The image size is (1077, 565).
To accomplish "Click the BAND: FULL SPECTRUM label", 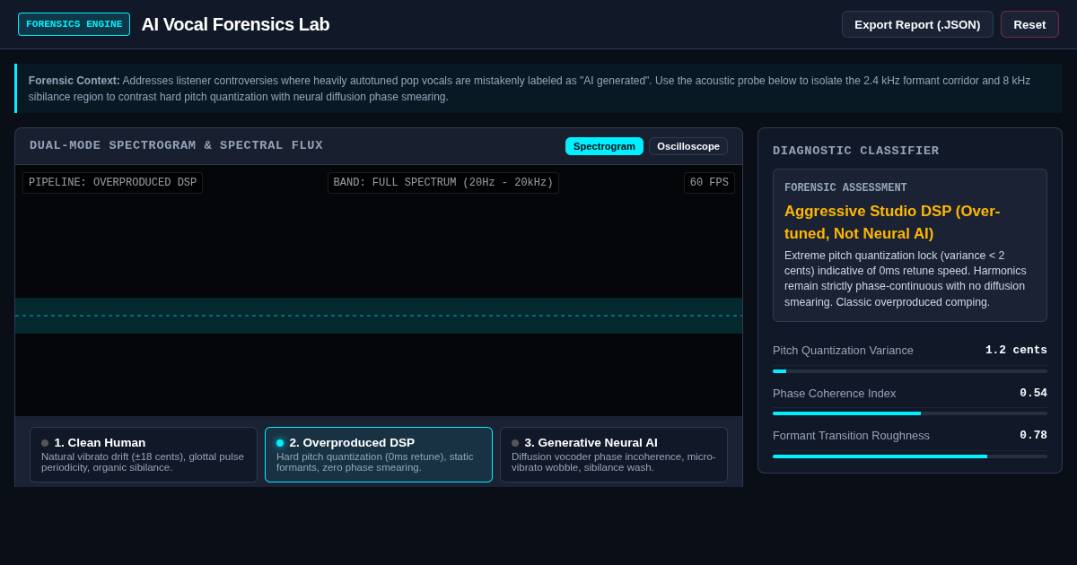I will pyautogui.click(x=443, y=183).
